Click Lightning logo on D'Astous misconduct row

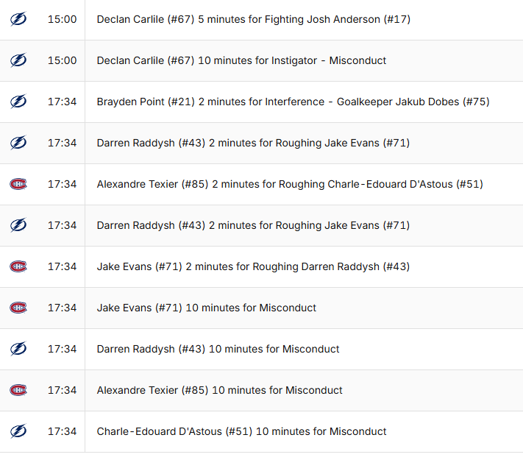click(18, 431)
